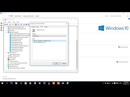Switch to the Driver tab

point(37,27)
